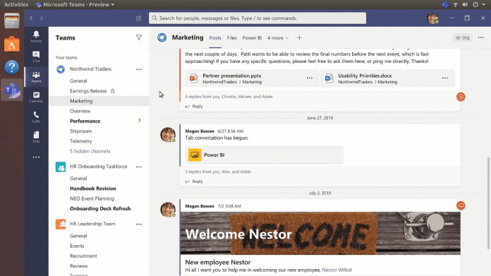Select Onboarding Deck Refresh channel
This screenshot has width=491, height=276.
tap(100, 208)
